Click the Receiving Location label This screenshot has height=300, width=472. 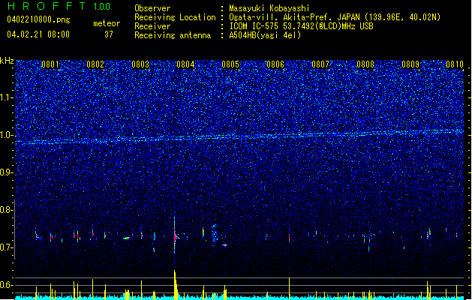(175, 17)
